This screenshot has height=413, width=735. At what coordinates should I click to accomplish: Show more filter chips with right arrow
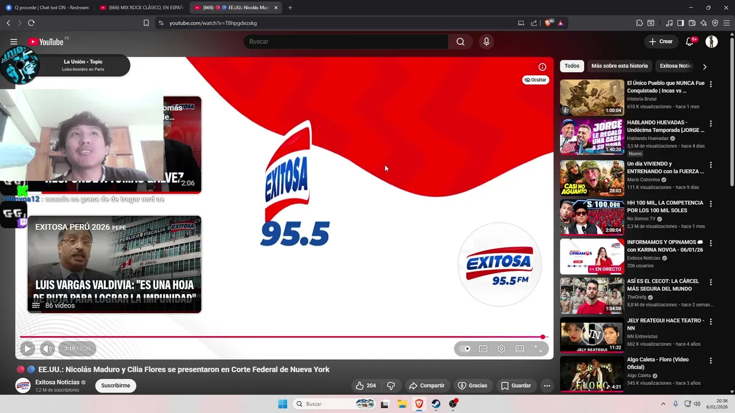(x=705, y=67)
